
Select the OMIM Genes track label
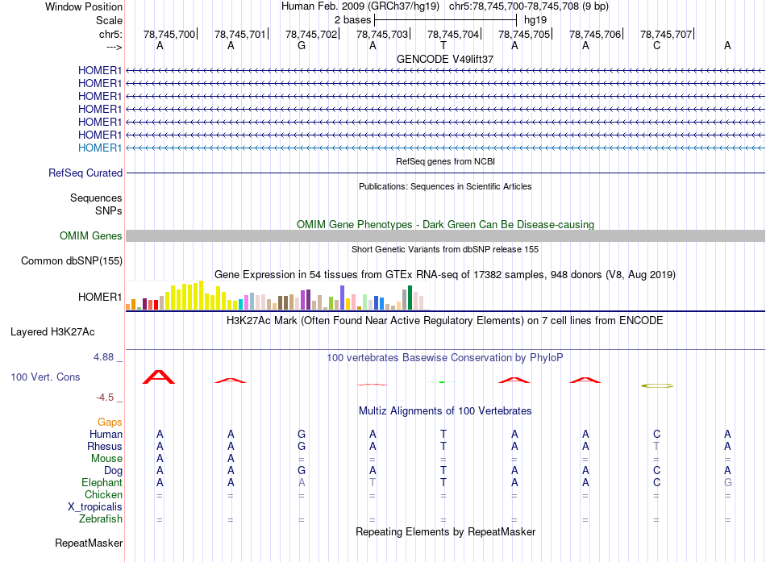(x=91, y=235)
